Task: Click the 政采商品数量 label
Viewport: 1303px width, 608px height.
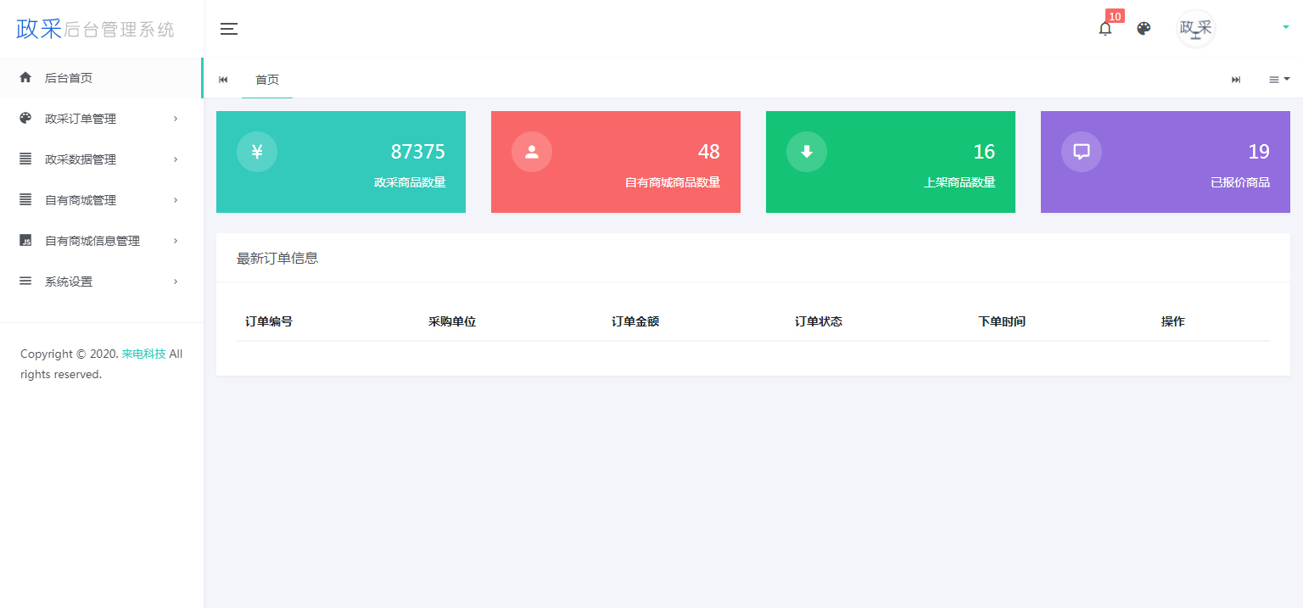Action: tap(410, 182)
